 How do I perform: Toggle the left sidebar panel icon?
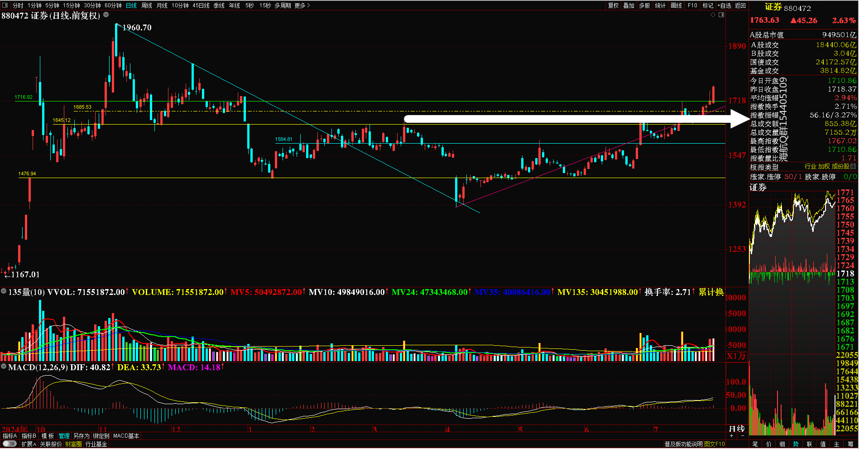click(5, 5)
